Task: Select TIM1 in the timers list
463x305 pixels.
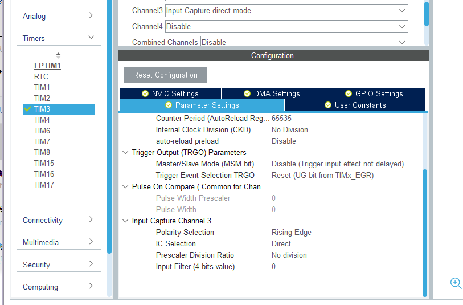Action: [x=42, y=87]
